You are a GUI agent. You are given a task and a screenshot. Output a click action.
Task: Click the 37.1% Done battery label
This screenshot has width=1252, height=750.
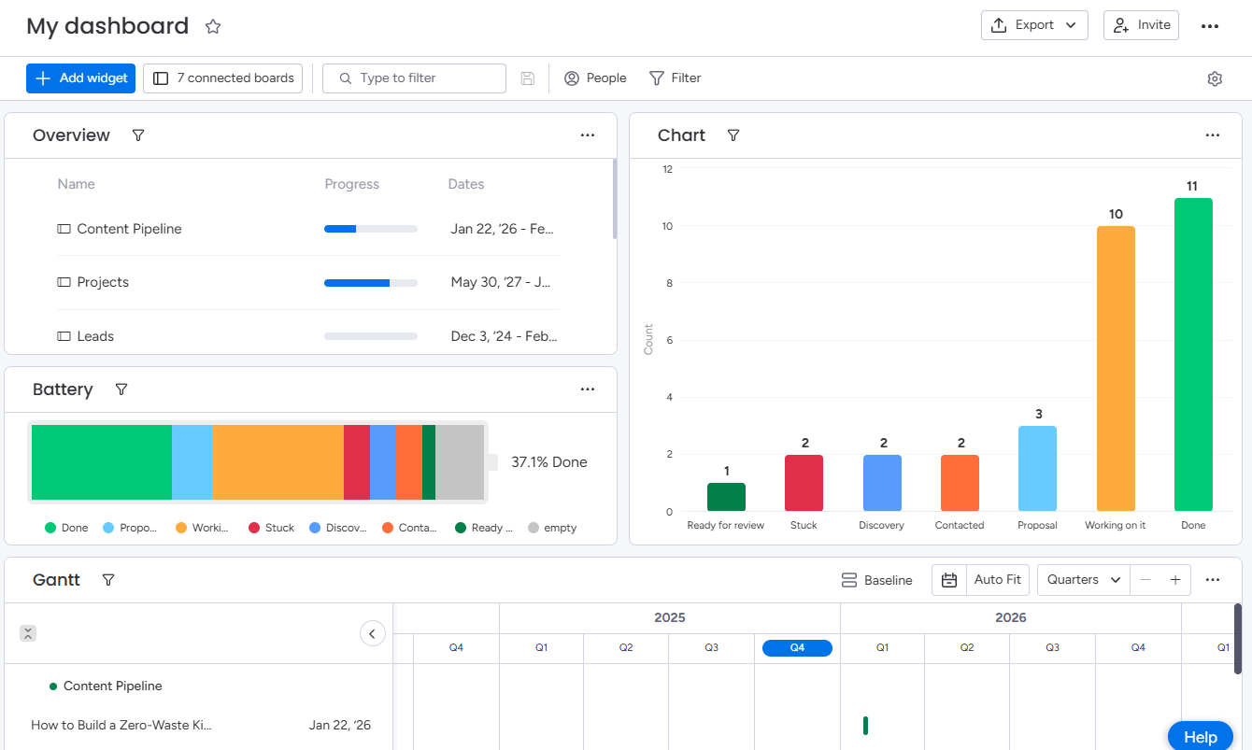tap(549, 462)
